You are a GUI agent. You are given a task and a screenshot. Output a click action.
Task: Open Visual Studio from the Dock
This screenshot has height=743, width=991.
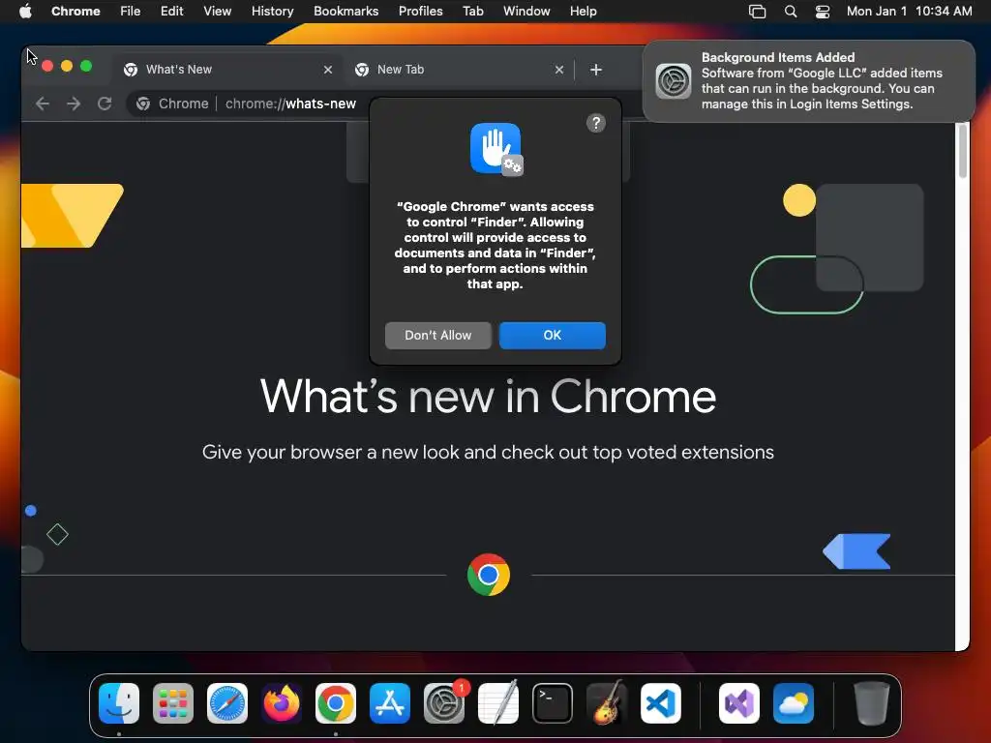pos(738,703)
